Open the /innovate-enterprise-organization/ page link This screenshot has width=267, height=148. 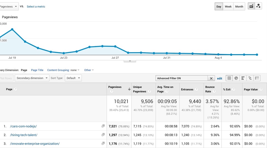[x=35, y=144]
